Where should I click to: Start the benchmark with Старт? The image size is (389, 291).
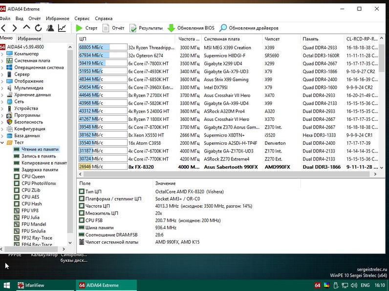pos(86,28)
